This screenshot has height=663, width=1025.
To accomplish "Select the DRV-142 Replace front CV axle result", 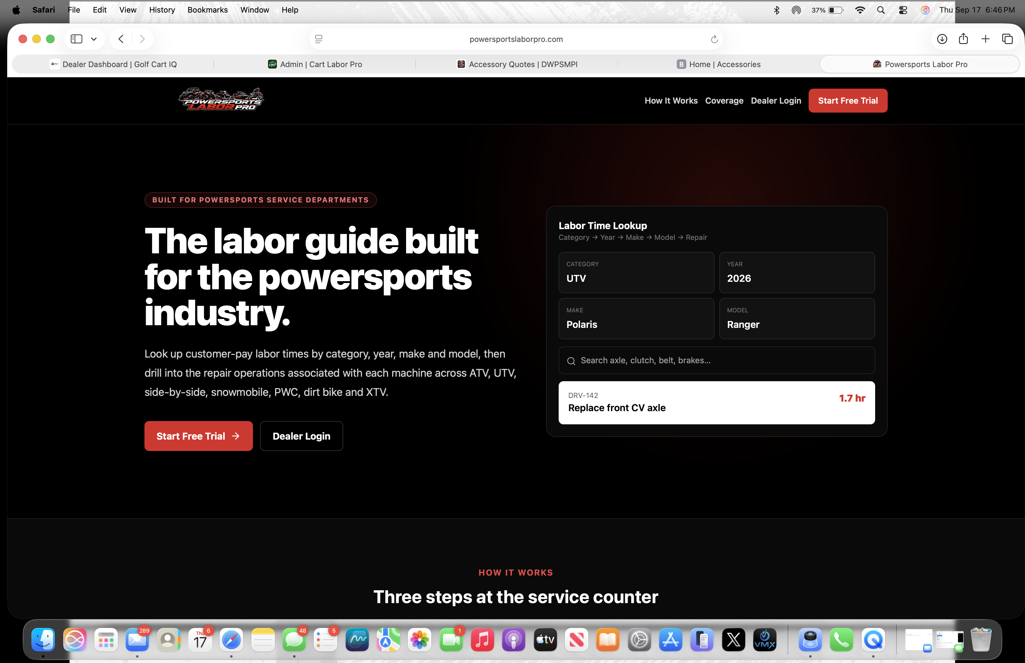I will (x=717, y=402).
